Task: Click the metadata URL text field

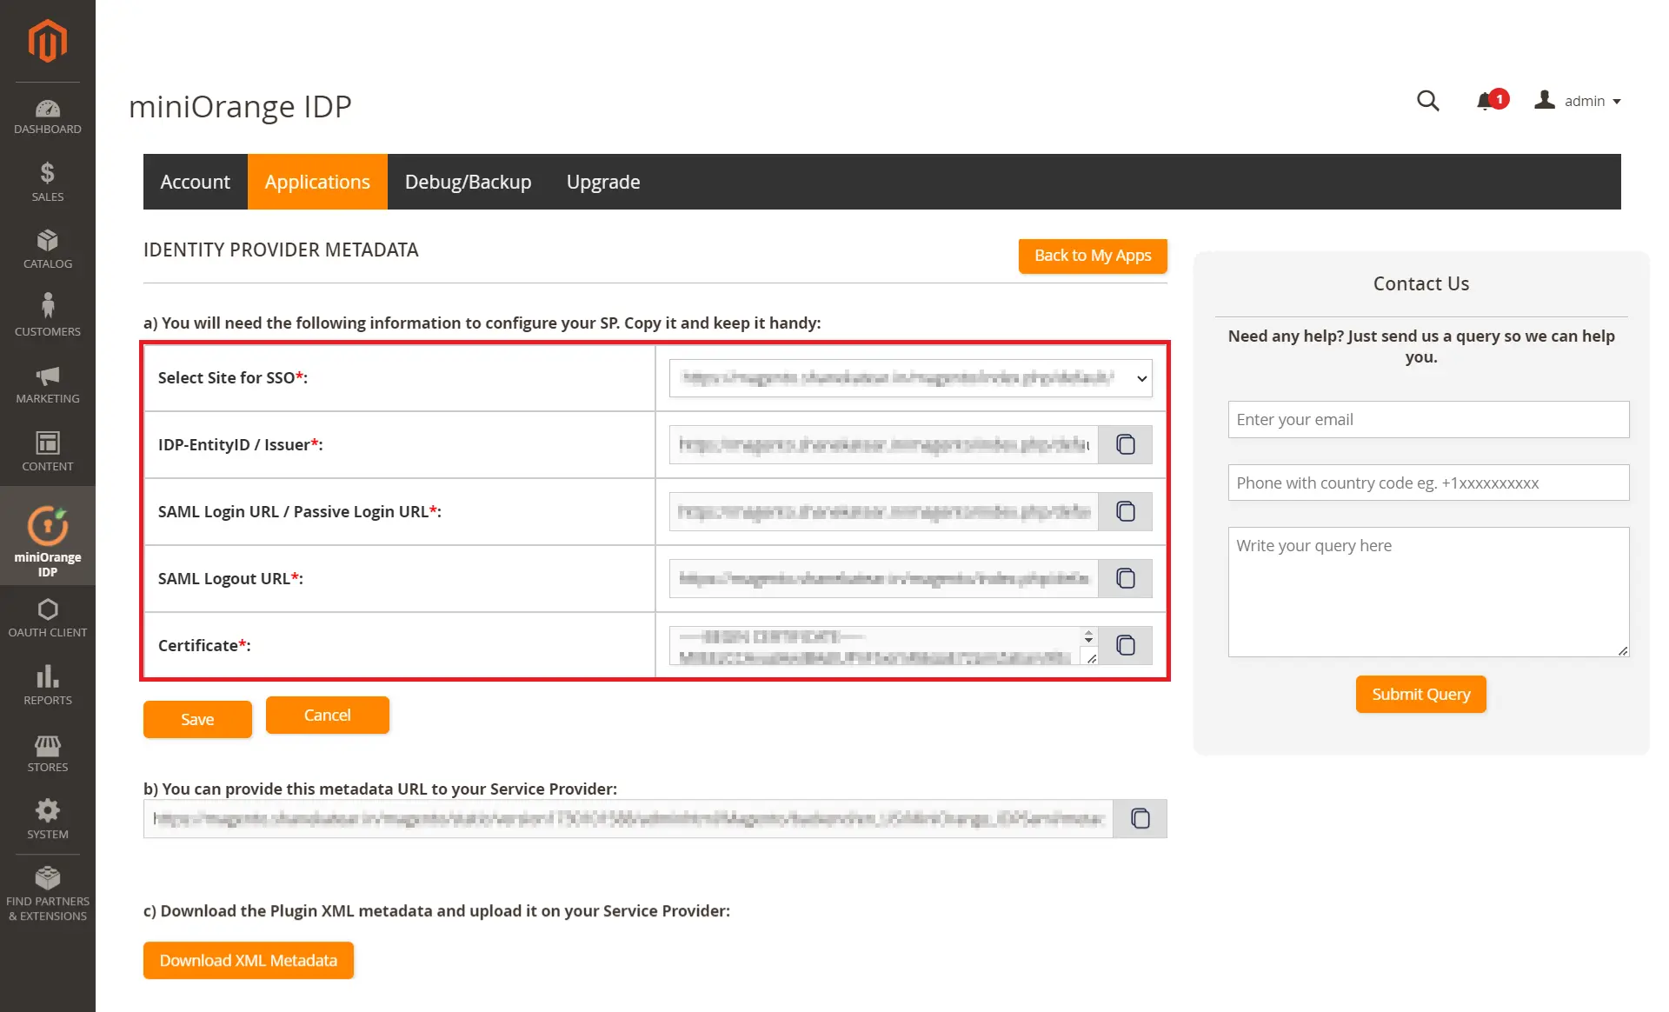Action: [x=628, y=818]
